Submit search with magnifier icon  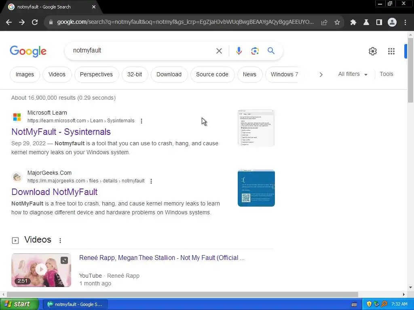pos(271,50)
